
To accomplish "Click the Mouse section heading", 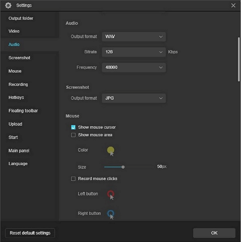I will (72, 116).
